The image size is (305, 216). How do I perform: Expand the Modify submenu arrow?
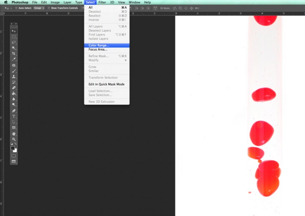click(x=126, y=60)
